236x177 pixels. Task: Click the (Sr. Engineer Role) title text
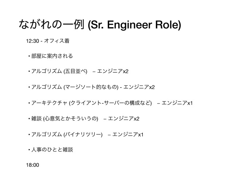(x=134, y=25)
